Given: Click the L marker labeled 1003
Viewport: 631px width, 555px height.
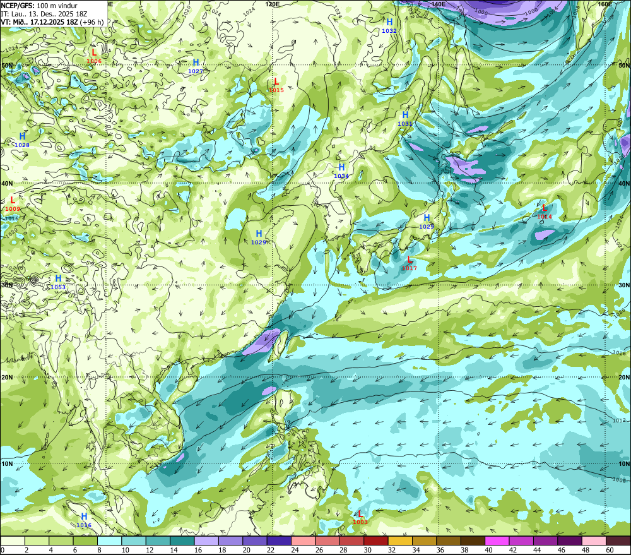Looking at the screenshot, I should click(x=360, y=514).
